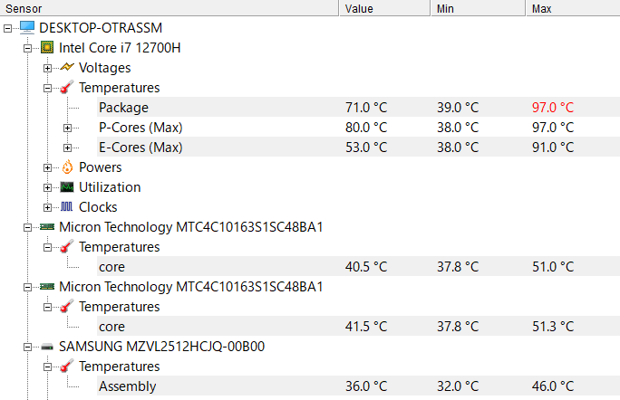Click the RAM icon of the Micron module with the 41.5 °C core
The height and width of the screenshot is (400, 620).
point(47,286)
